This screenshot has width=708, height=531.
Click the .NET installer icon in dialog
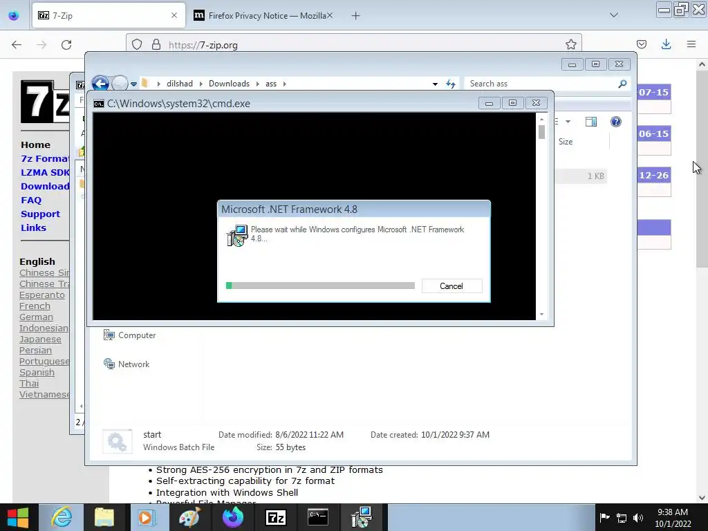pos(237,236)
